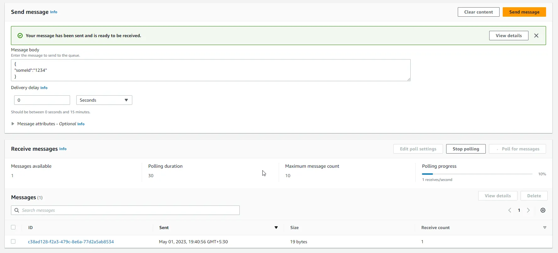Viewport: 558px width, 253px height.
Task: Click the orange Send message button
Action: pos(524,12)
